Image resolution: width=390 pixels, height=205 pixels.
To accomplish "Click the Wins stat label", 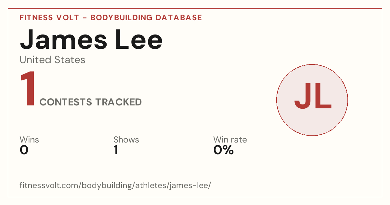I will tap(29, 140).
